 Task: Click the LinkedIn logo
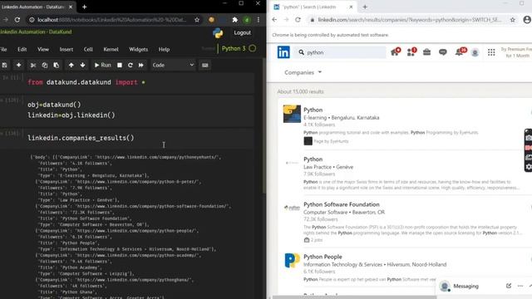283,52
